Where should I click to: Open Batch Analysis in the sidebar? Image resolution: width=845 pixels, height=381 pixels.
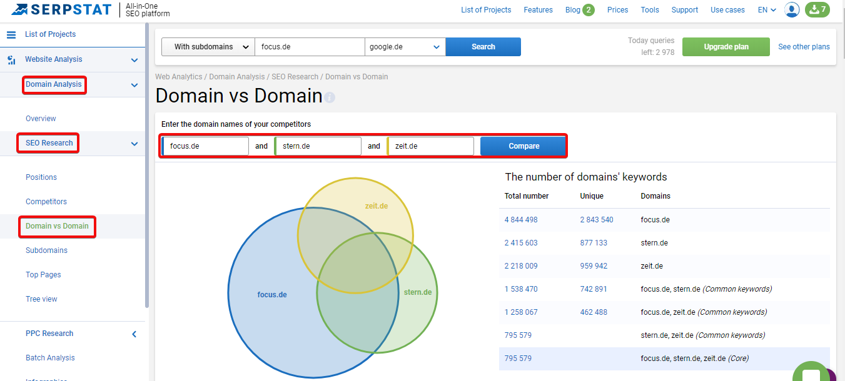tap(50, 358)
